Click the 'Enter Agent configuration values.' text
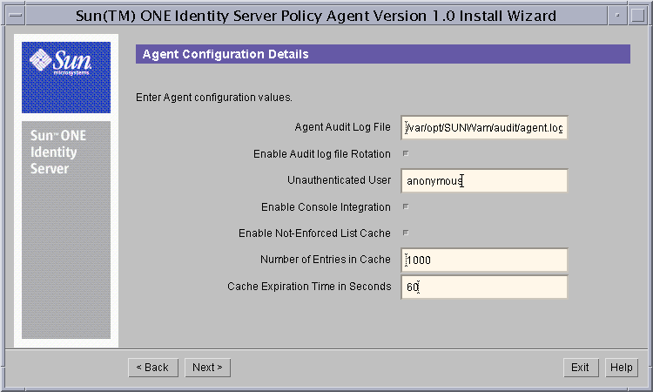Viewport: 653px width, 392px height. tap(214, 98)
